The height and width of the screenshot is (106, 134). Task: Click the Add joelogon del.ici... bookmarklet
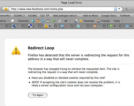[x=66, y=16]
